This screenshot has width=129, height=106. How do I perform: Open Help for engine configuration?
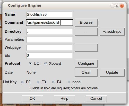pyautogui.click(x=64, y=99)
